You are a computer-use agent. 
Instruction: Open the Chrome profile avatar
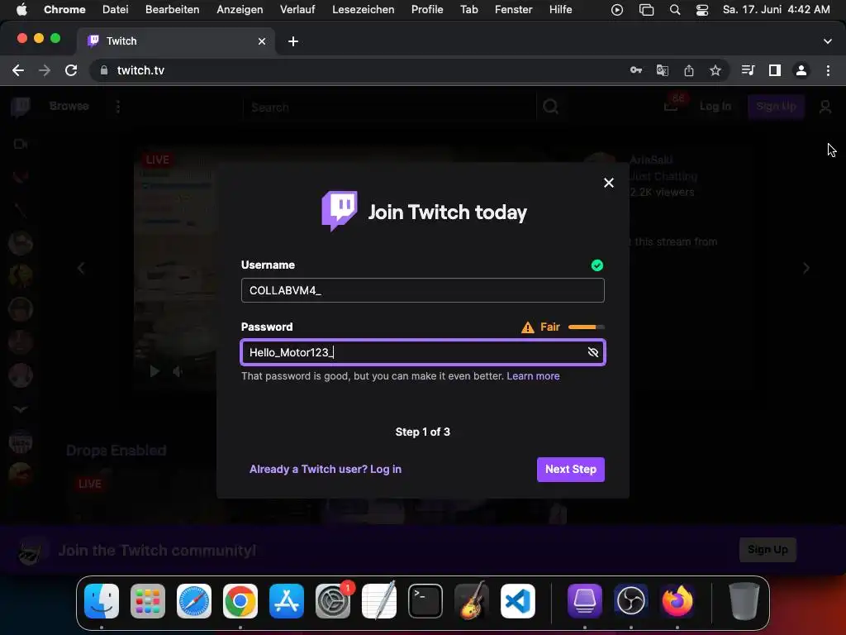coord(801,70)
